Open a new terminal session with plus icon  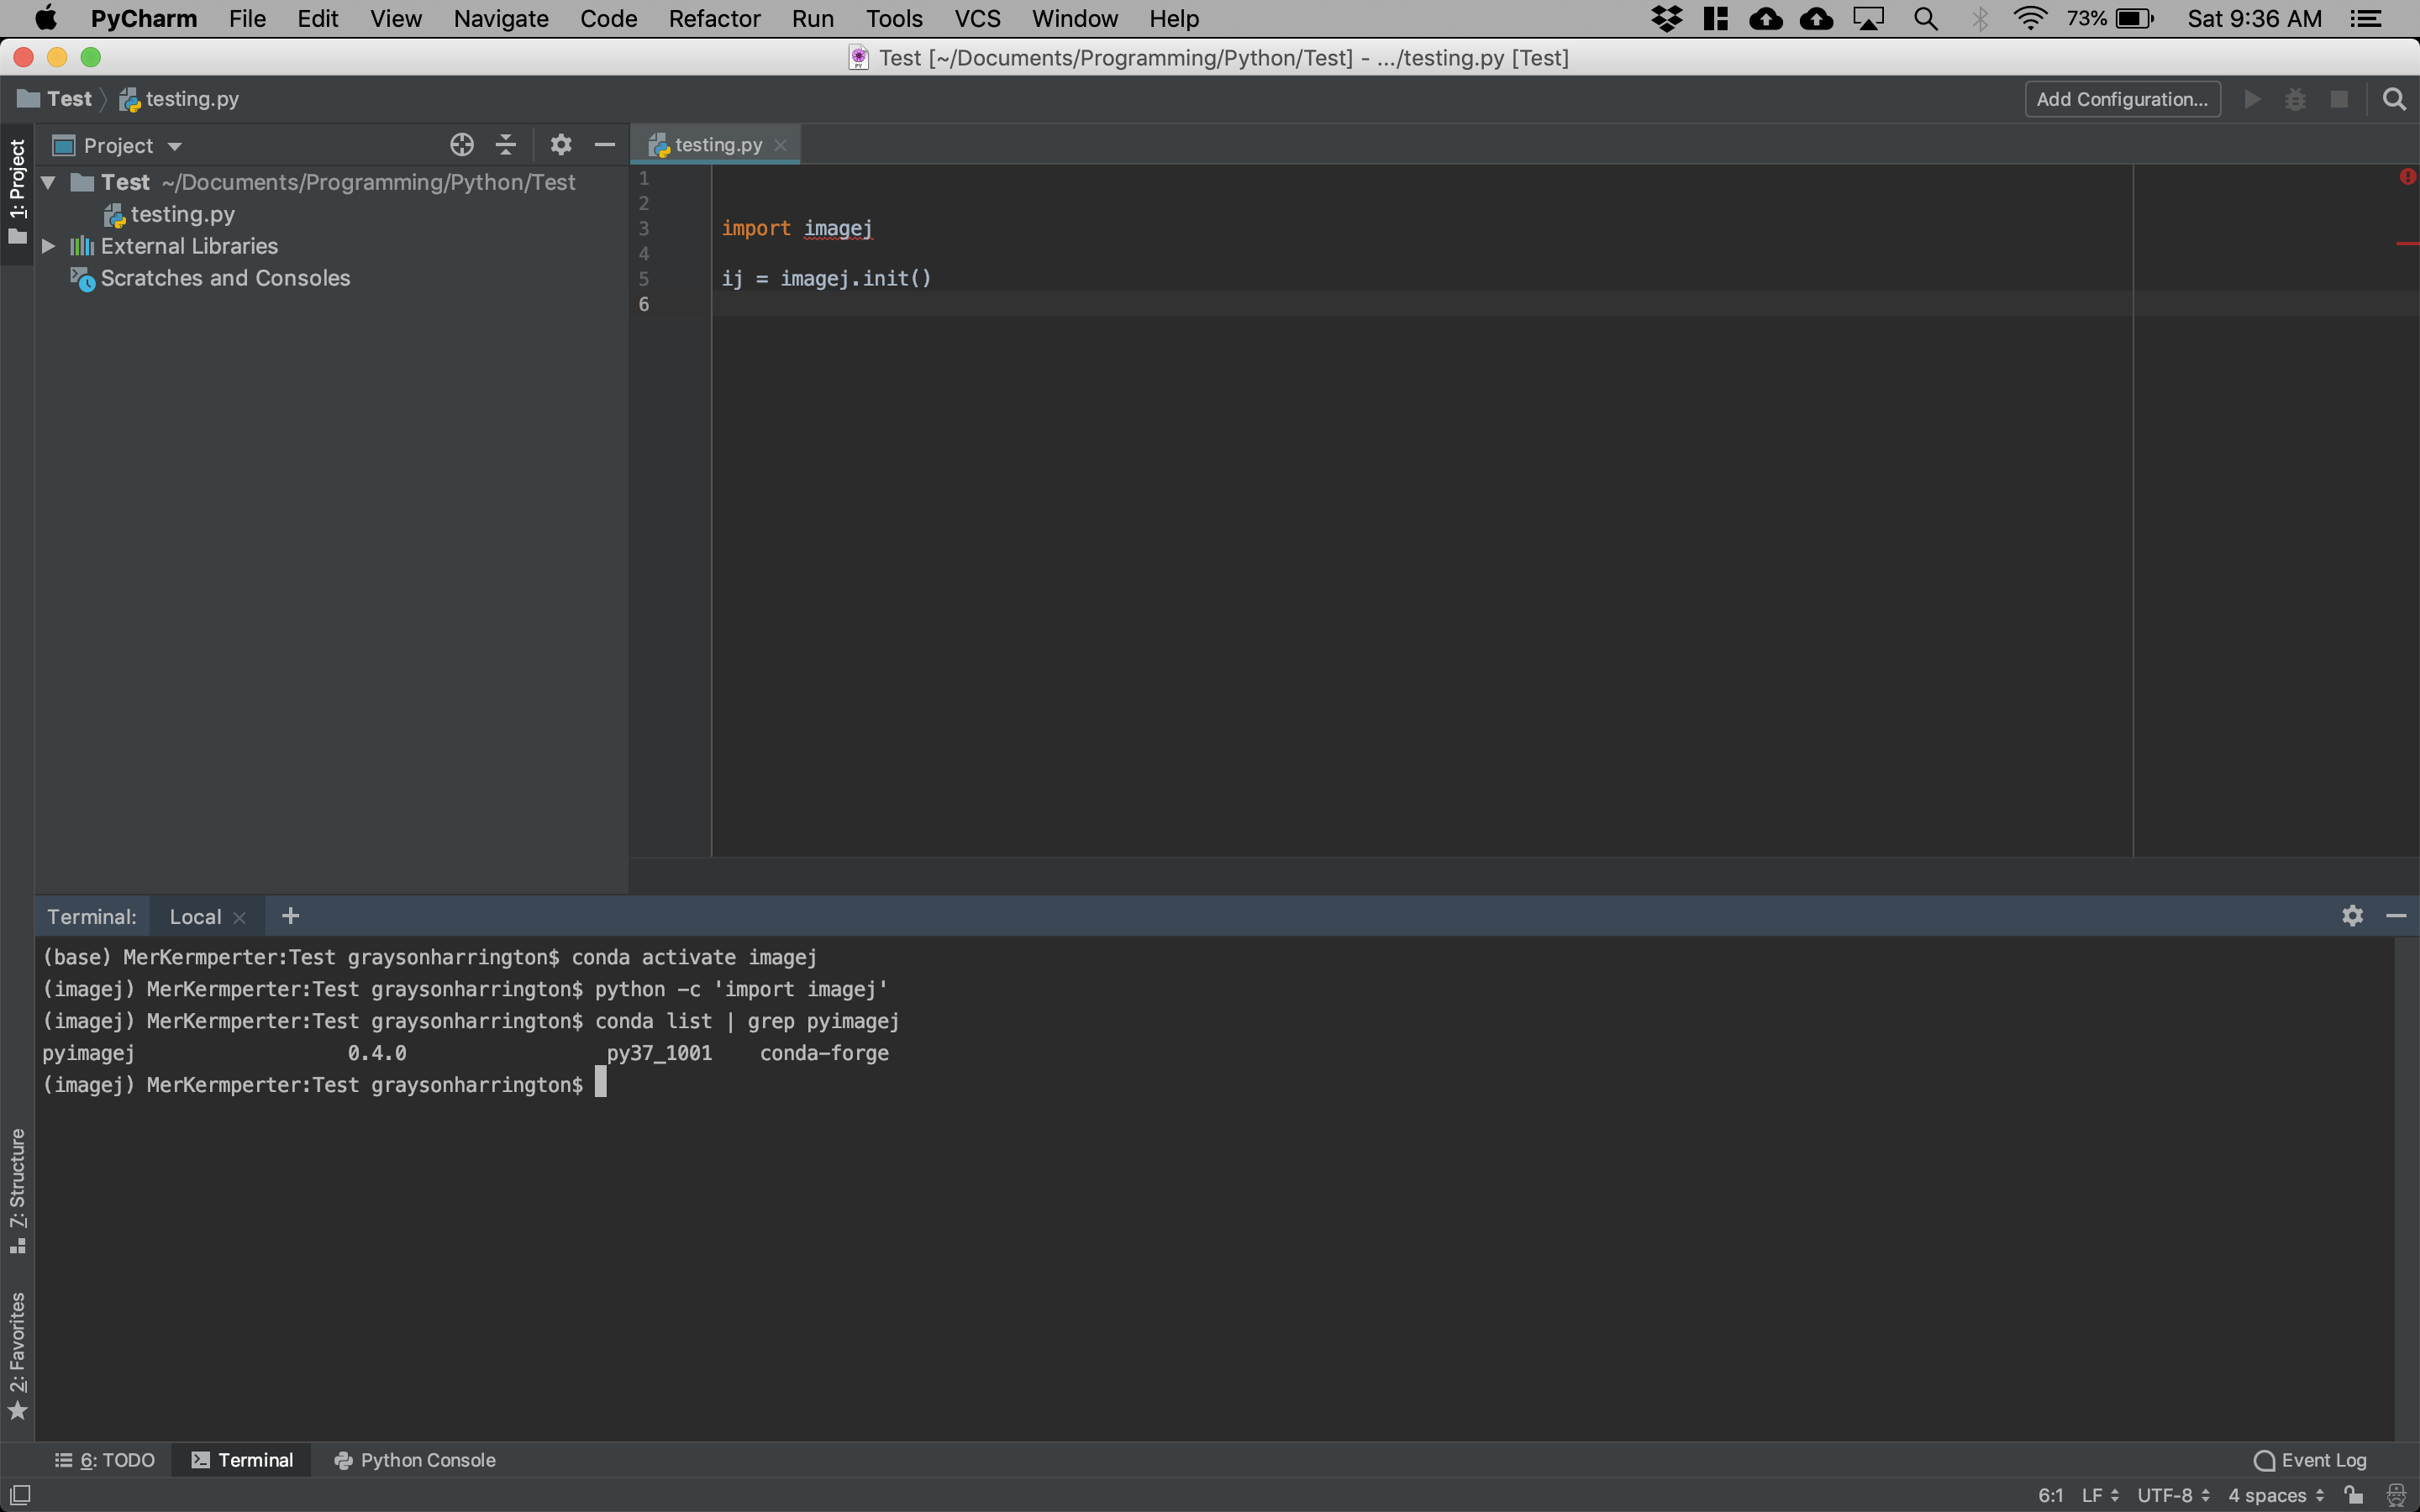point(289,915)
